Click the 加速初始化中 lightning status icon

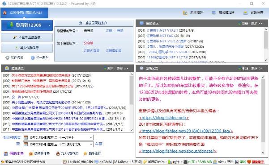[145, 162]
